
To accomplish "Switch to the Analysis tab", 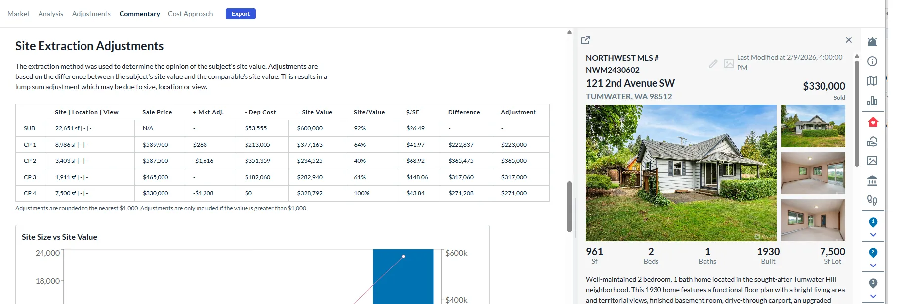I will click(50, 14).
